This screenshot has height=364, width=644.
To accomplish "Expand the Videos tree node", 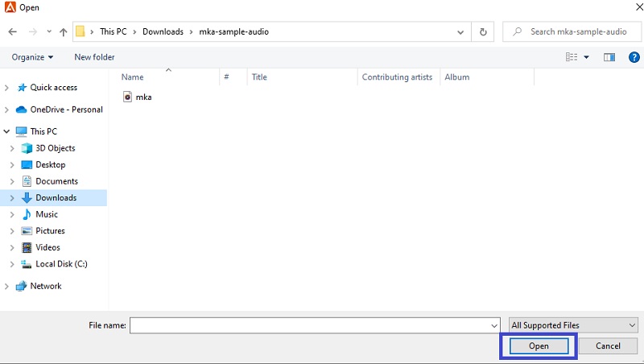I will coord(12,248).
